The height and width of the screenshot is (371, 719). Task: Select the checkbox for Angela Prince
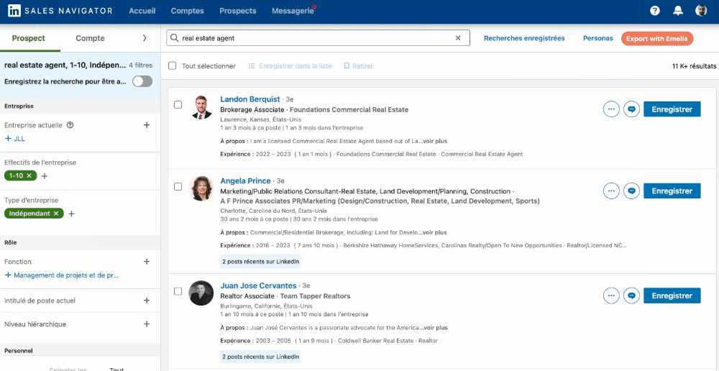tap(178, 187)
